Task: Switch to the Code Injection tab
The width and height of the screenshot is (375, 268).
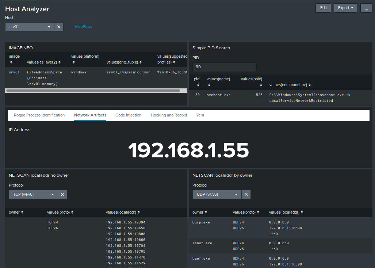Action: pyautogui.click(x=129, y=115)
